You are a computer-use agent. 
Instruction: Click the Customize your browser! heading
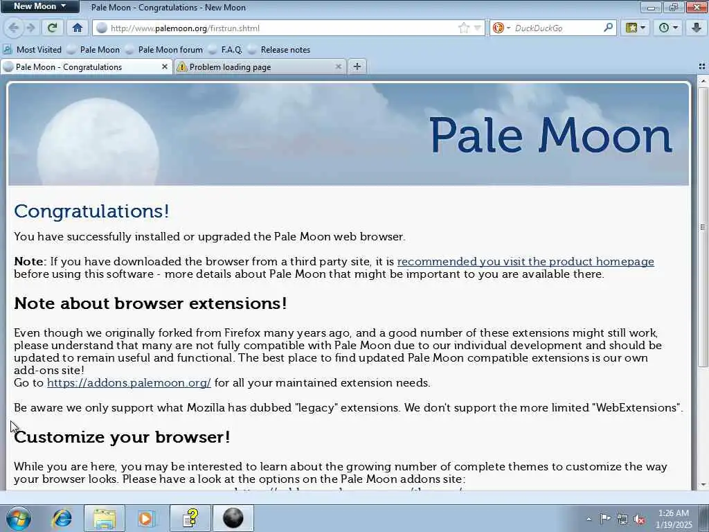point(122,437)
